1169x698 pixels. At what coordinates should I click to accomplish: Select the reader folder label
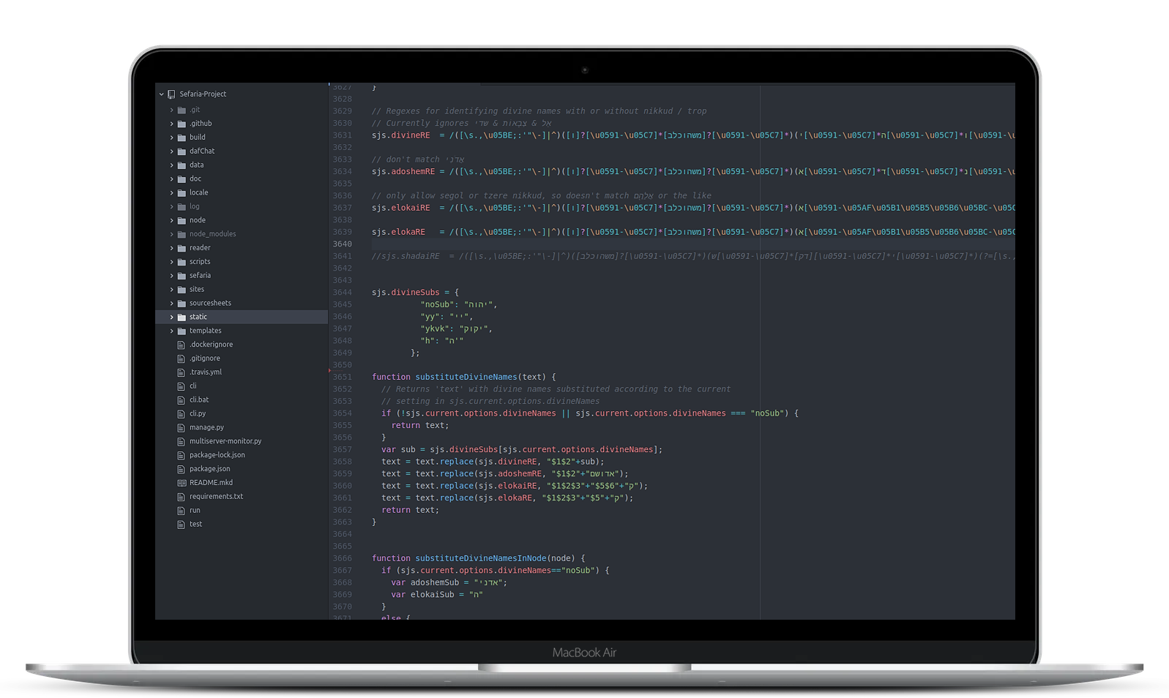tap(200, 248)
